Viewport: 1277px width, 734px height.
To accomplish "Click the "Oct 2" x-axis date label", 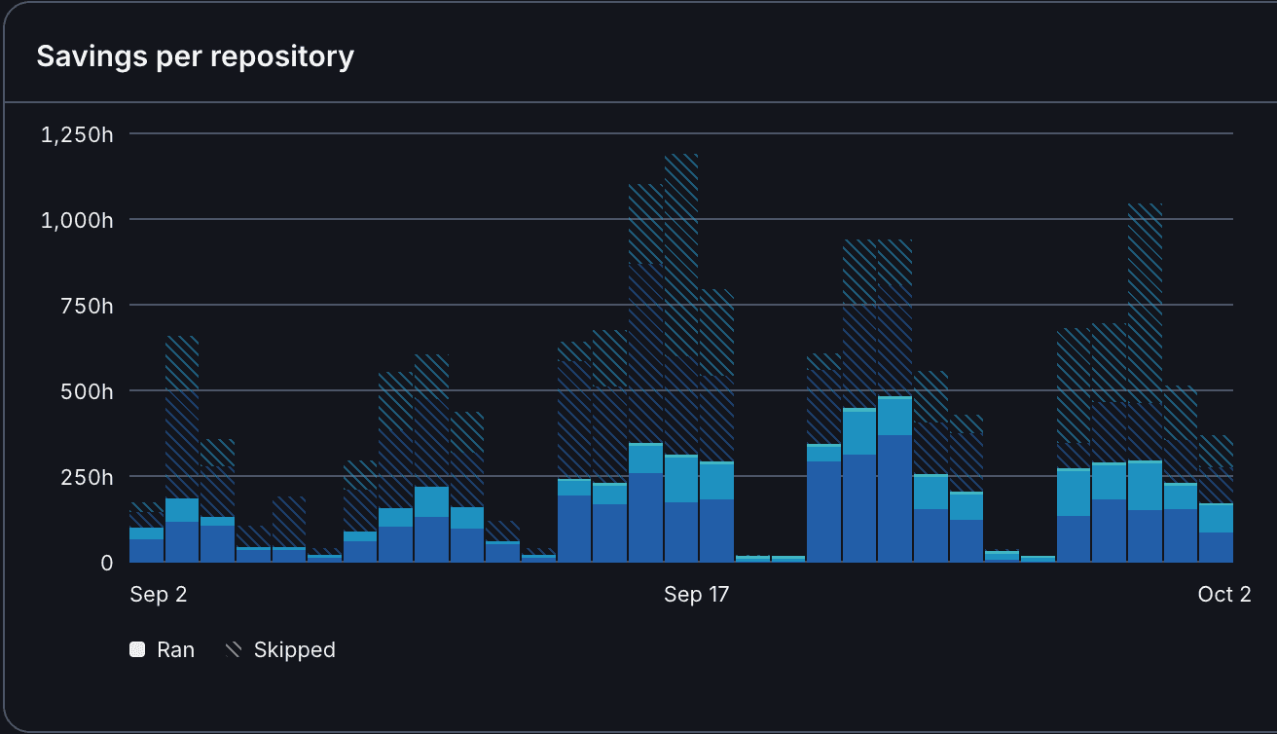I will 1224,595.
